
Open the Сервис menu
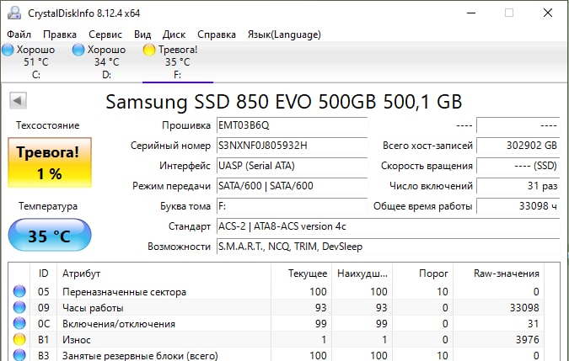(x=105, y=35)
